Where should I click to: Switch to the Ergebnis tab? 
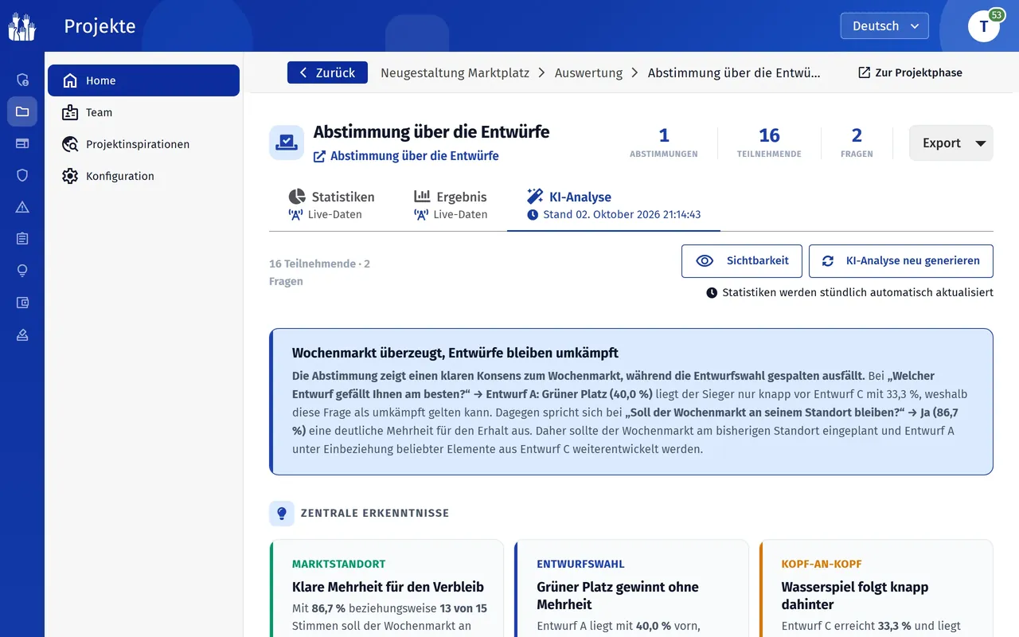450,205
